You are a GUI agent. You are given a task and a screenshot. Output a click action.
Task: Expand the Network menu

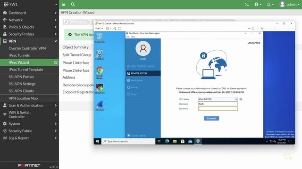click(x=29, y=20)
